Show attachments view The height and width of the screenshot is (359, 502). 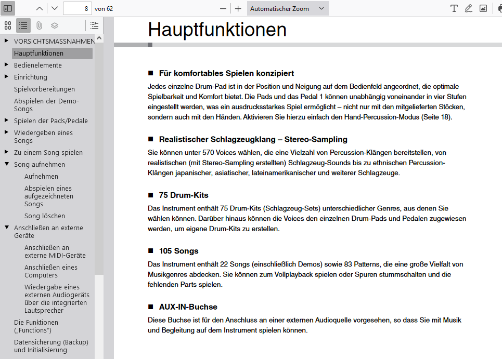[39, 25]
